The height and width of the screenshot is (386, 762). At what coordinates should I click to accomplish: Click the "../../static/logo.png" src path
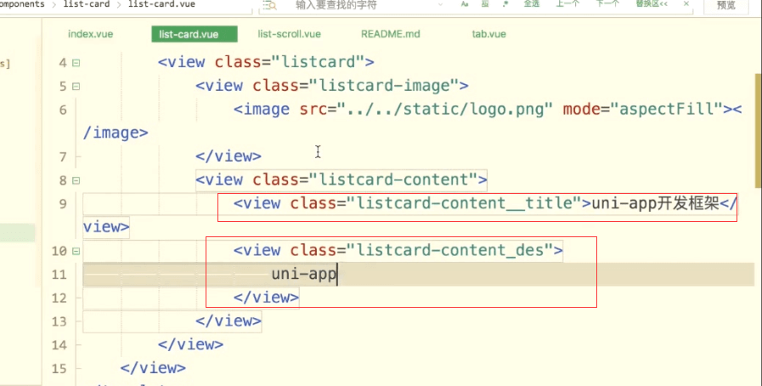(x=445, y=110)
